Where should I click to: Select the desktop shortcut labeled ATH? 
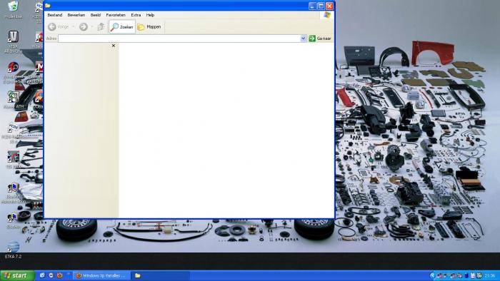pos(13,100)
